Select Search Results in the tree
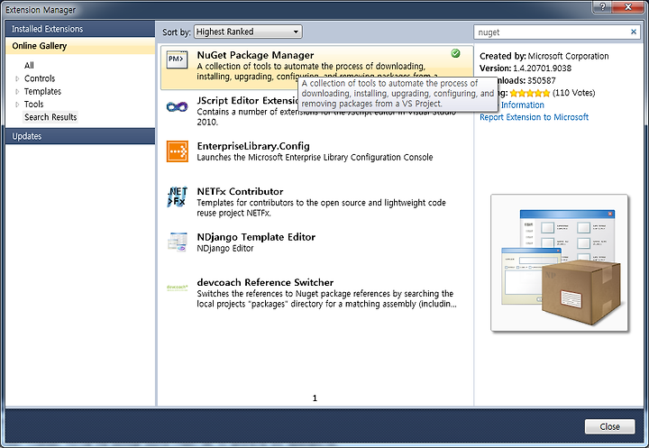The height and width of the screenshot is (448, 649). [50, 117]
